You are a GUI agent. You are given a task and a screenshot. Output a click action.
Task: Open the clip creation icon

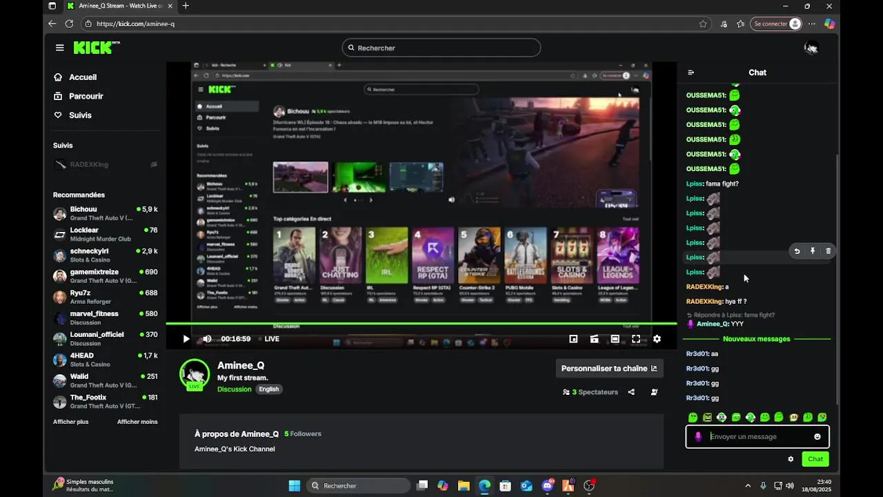[x=594, y=339]
